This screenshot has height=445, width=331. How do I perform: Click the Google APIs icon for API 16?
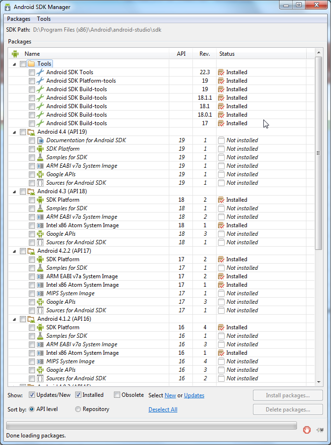click(40, 370)
